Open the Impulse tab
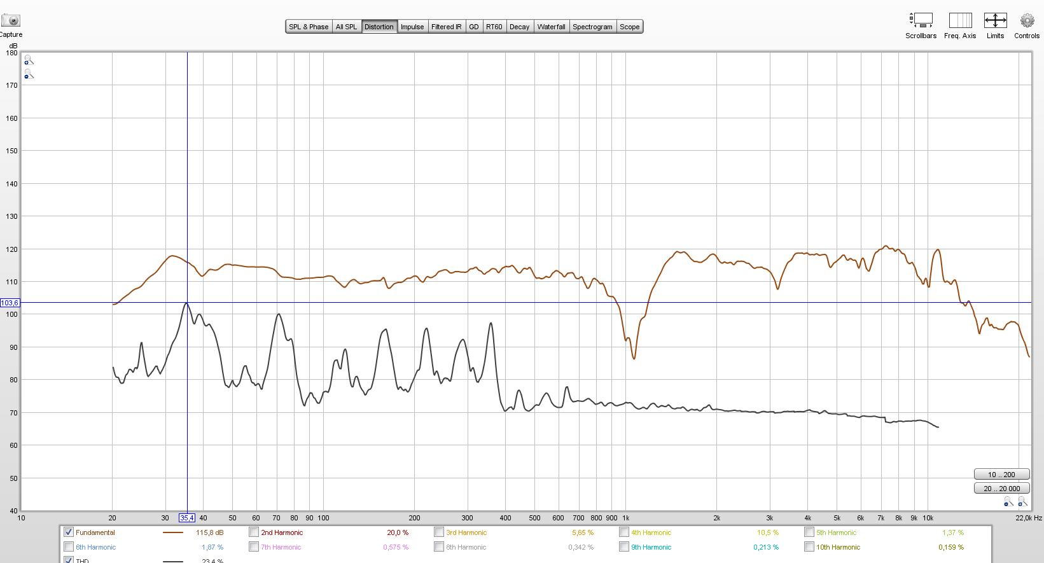1044x563 pixels. click(412, 27)
